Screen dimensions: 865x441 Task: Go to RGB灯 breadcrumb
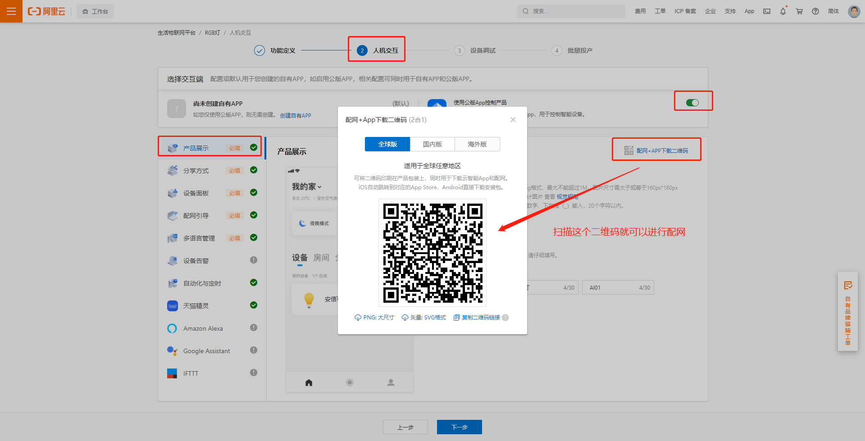(x=213, y=32)
